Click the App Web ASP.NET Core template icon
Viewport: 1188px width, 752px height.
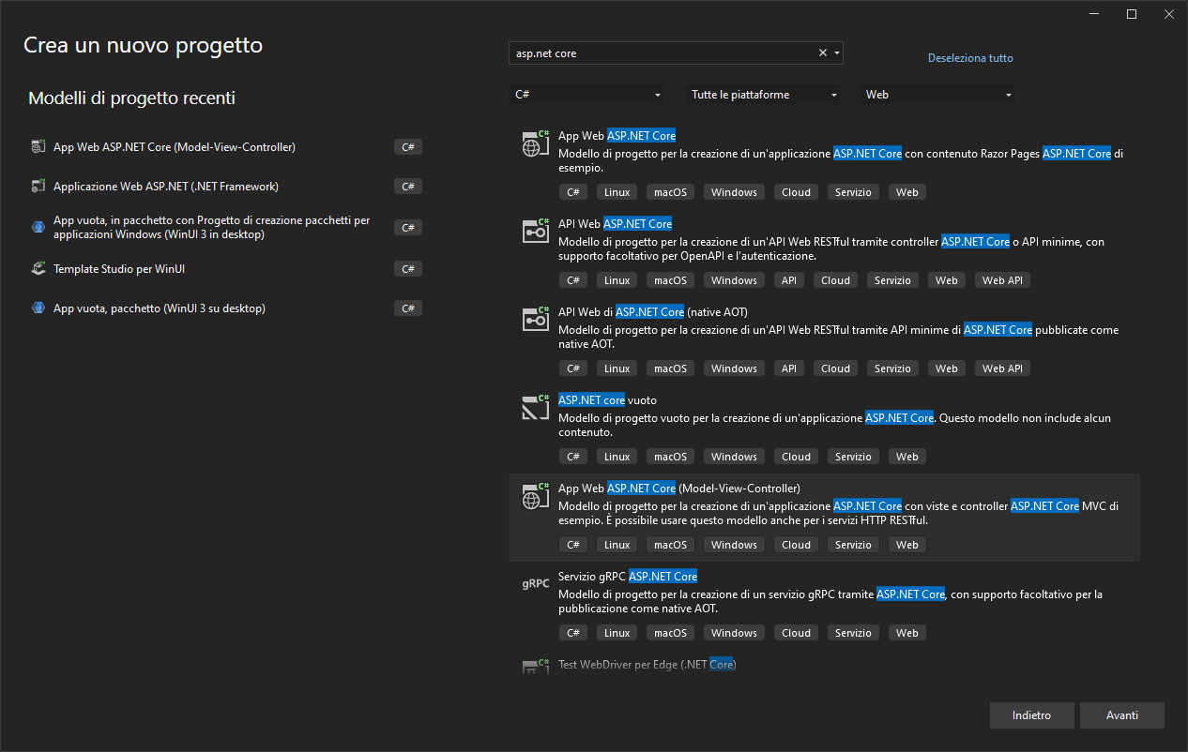coord(535,143)
